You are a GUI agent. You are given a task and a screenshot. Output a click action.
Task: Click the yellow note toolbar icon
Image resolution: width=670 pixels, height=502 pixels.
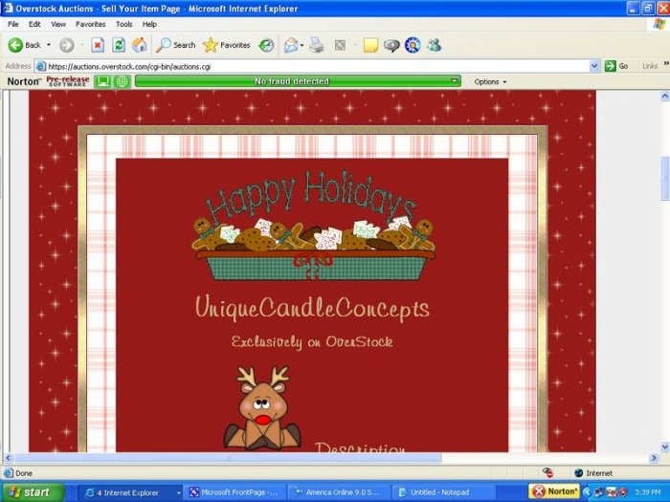pyautogui.click(x=370, y=45)
